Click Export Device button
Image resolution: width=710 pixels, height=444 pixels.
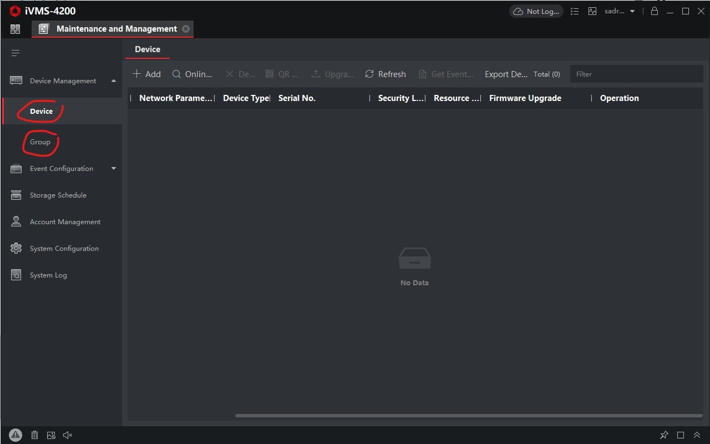(506, 74)
